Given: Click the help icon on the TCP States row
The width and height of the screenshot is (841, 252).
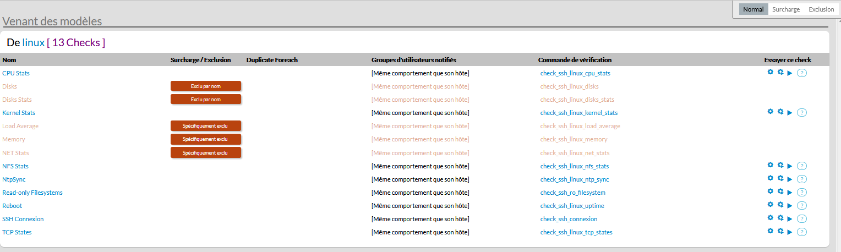Looking at the screenshot, I should point(802,232).
